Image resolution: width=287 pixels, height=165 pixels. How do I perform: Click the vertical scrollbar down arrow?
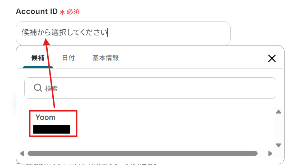278,145
